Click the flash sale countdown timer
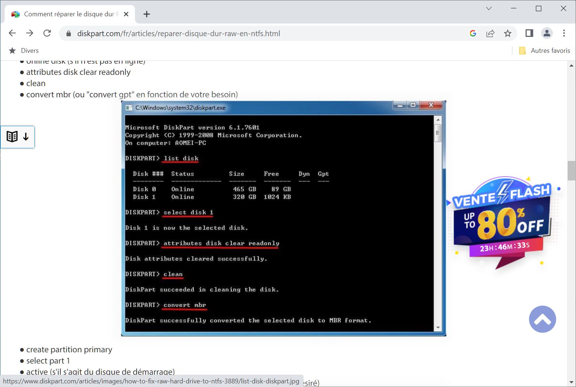The width and height of the screenshot is (576, 387). tap(505, 247)
